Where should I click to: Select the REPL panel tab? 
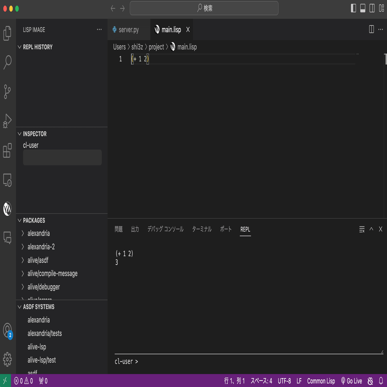(245, 229)
